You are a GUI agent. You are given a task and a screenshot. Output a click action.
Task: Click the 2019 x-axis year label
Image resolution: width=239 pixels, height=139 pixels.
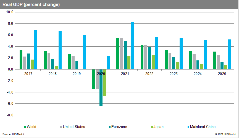(x=77, y=74)
